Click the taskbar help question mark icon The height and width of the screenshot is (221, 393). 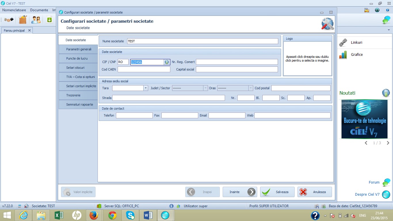315,216
